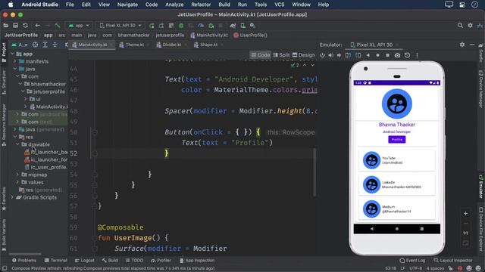Viewport: 485px width, 272px height.
Task: Open the Logcat tool window
Action: click(84, 260)
